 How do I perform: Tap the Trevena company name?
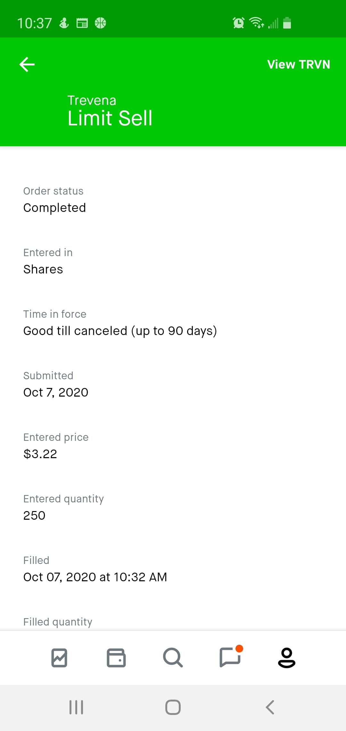[92, 100]
